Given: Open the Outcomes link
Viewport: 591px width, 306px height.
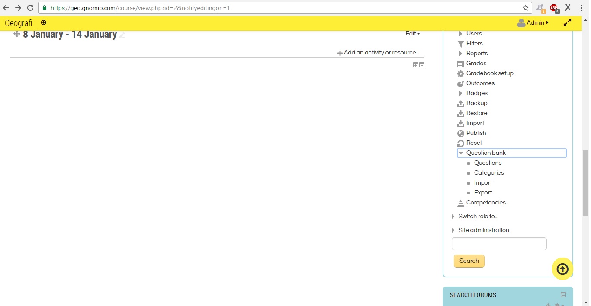Looking at the screenshot, I should click(x=480, y=83).
